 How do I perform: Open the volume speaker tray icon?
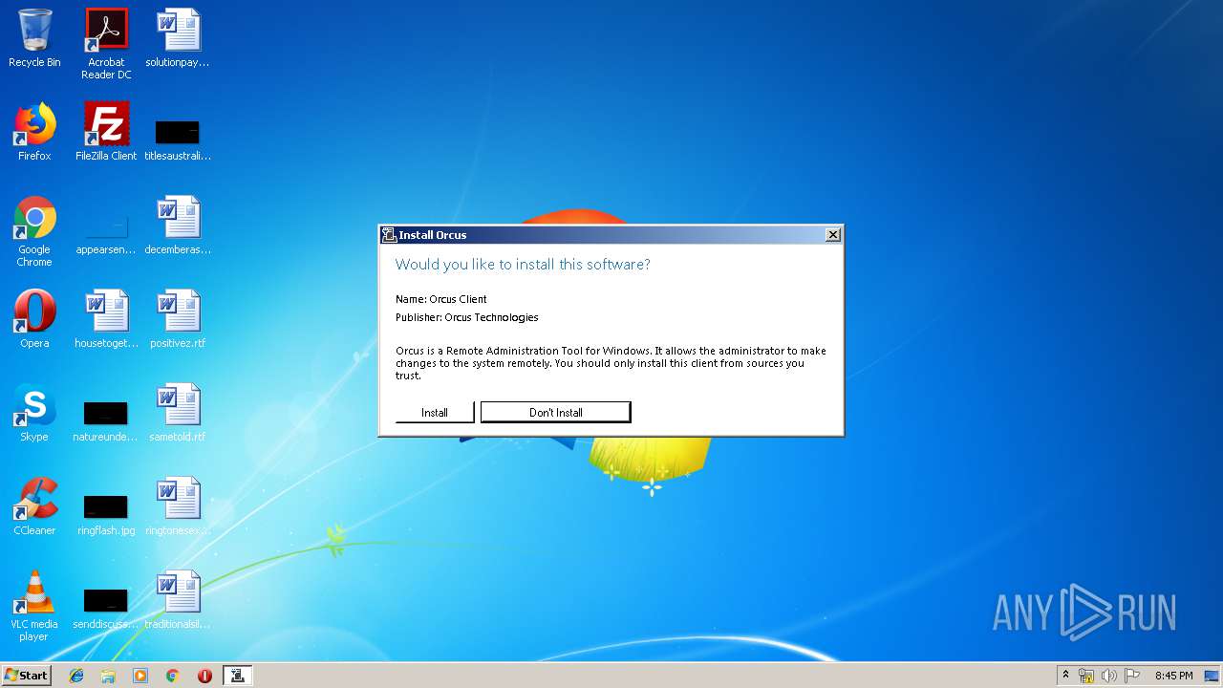click(x=1109, y=676)
